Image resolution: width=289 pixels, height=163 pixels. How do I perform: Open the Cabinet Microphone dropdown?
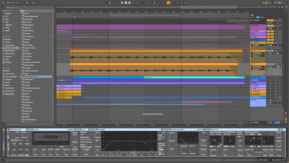pos(86,139)
